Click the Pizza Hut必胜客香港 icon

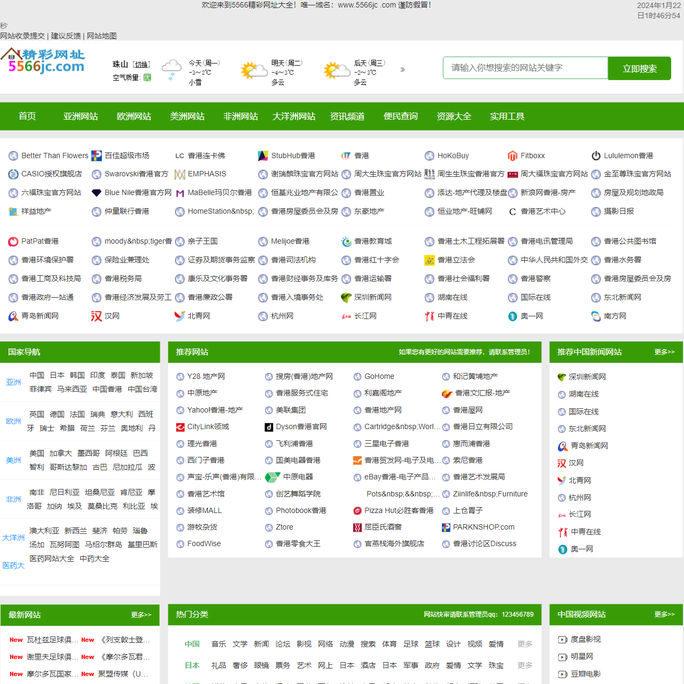357,510
